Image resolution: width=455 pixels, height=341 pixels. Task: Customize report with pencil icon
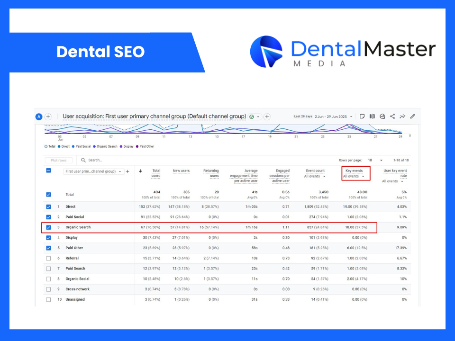click(412, 117)
